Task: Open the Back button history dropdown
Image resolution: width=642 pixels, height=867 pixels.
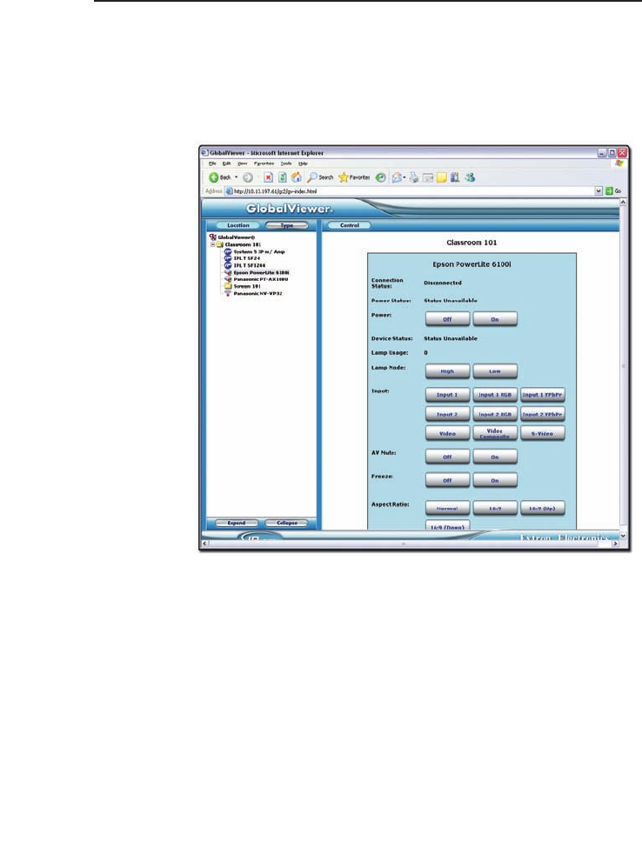Action: click(x=236, y=177)
